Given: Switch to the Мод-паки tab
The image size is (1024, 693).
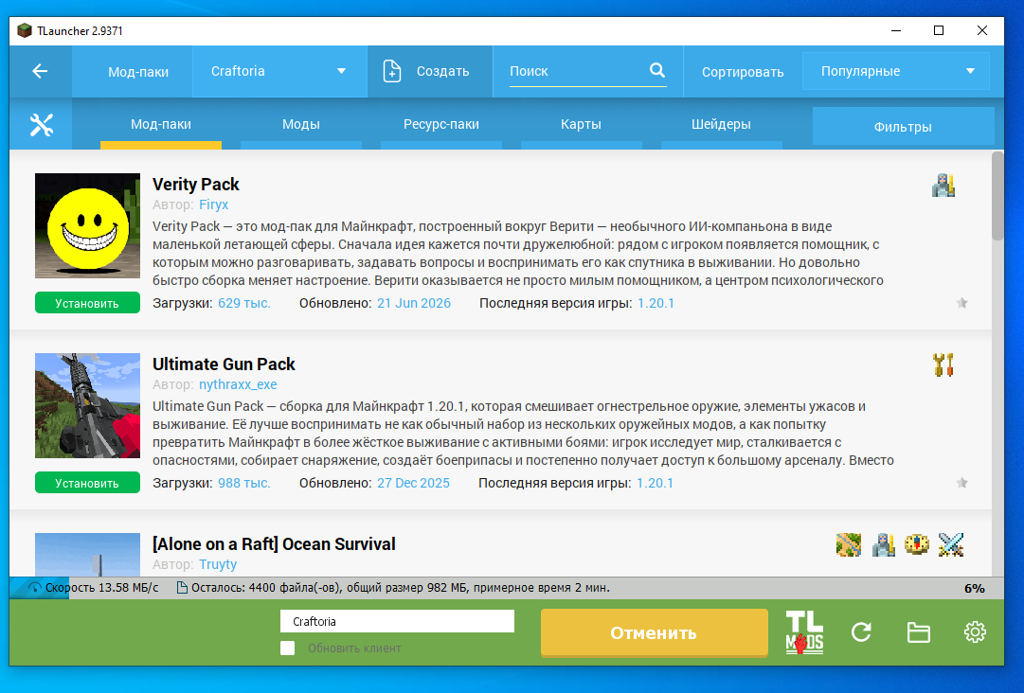Looking at the screenshot, I should click(161, 124).
